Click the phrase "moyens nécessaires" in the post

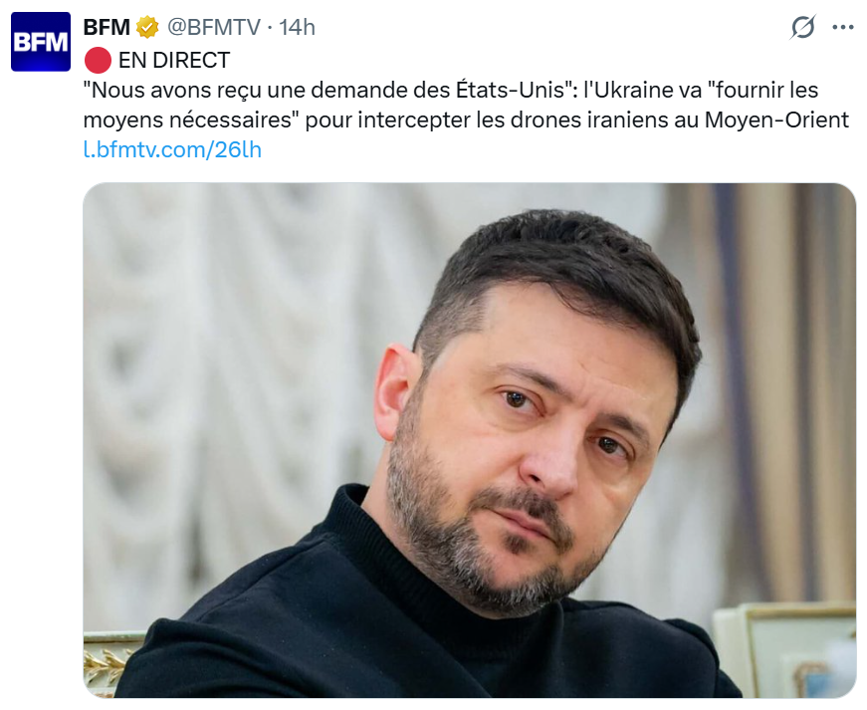187,119
